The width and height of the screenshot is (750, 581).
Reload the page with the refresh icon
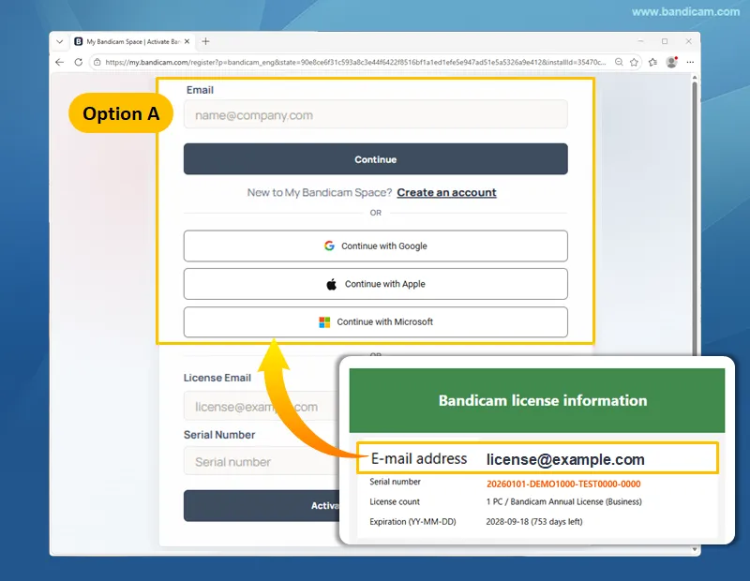79,62
